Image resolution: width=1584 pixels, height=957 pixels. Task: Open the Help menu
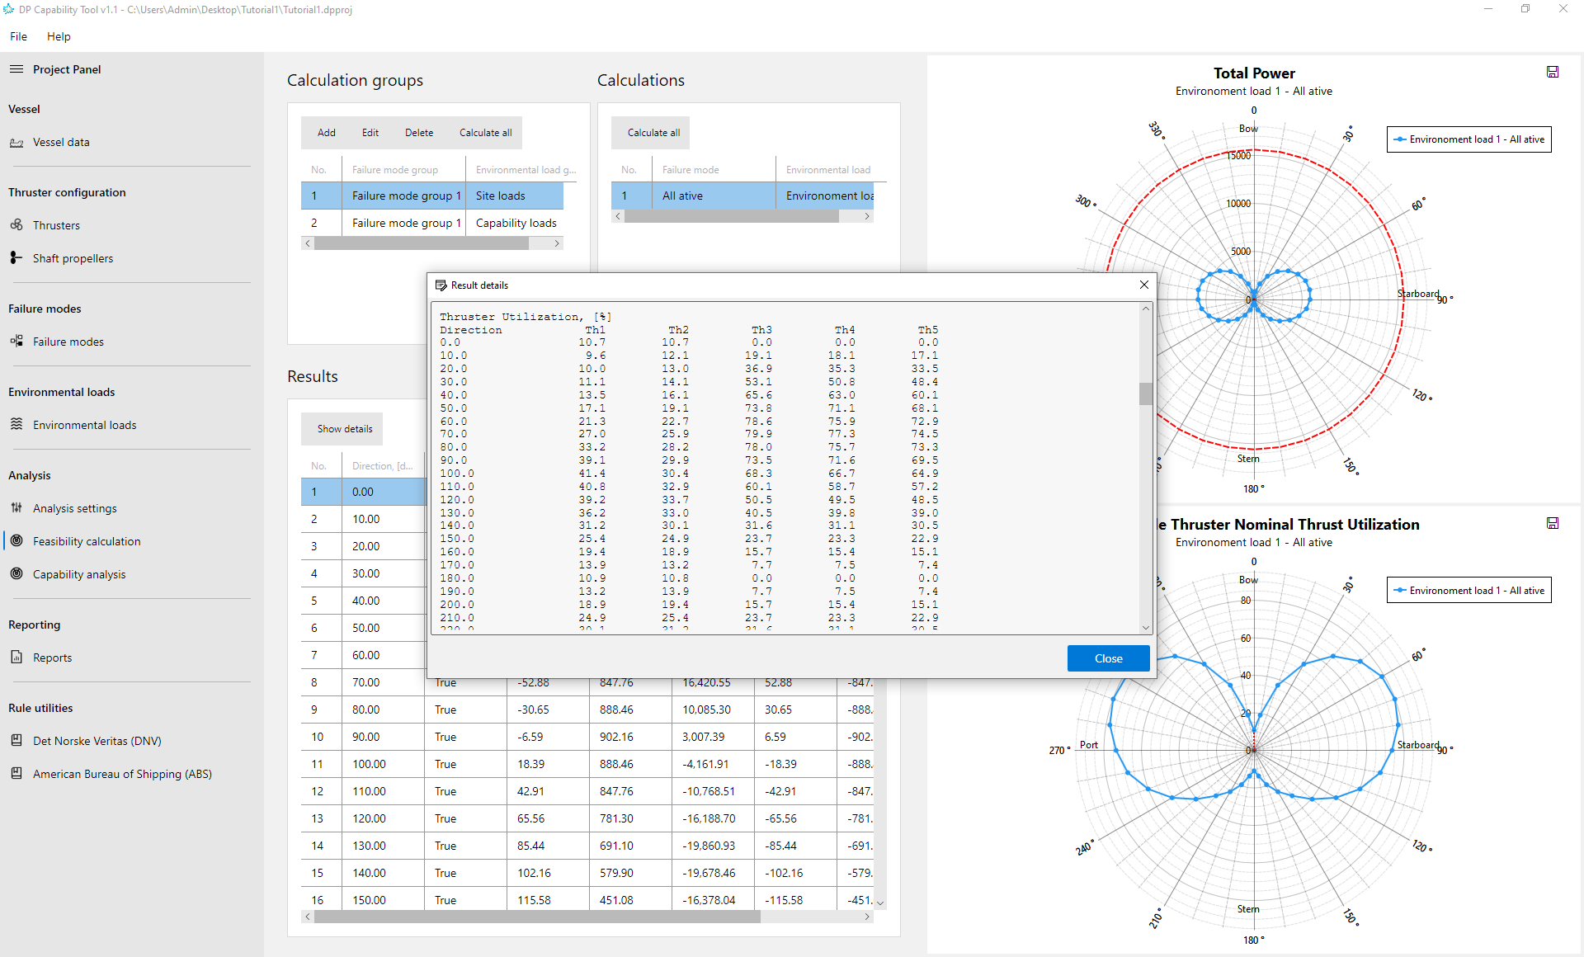click(59, 36)
